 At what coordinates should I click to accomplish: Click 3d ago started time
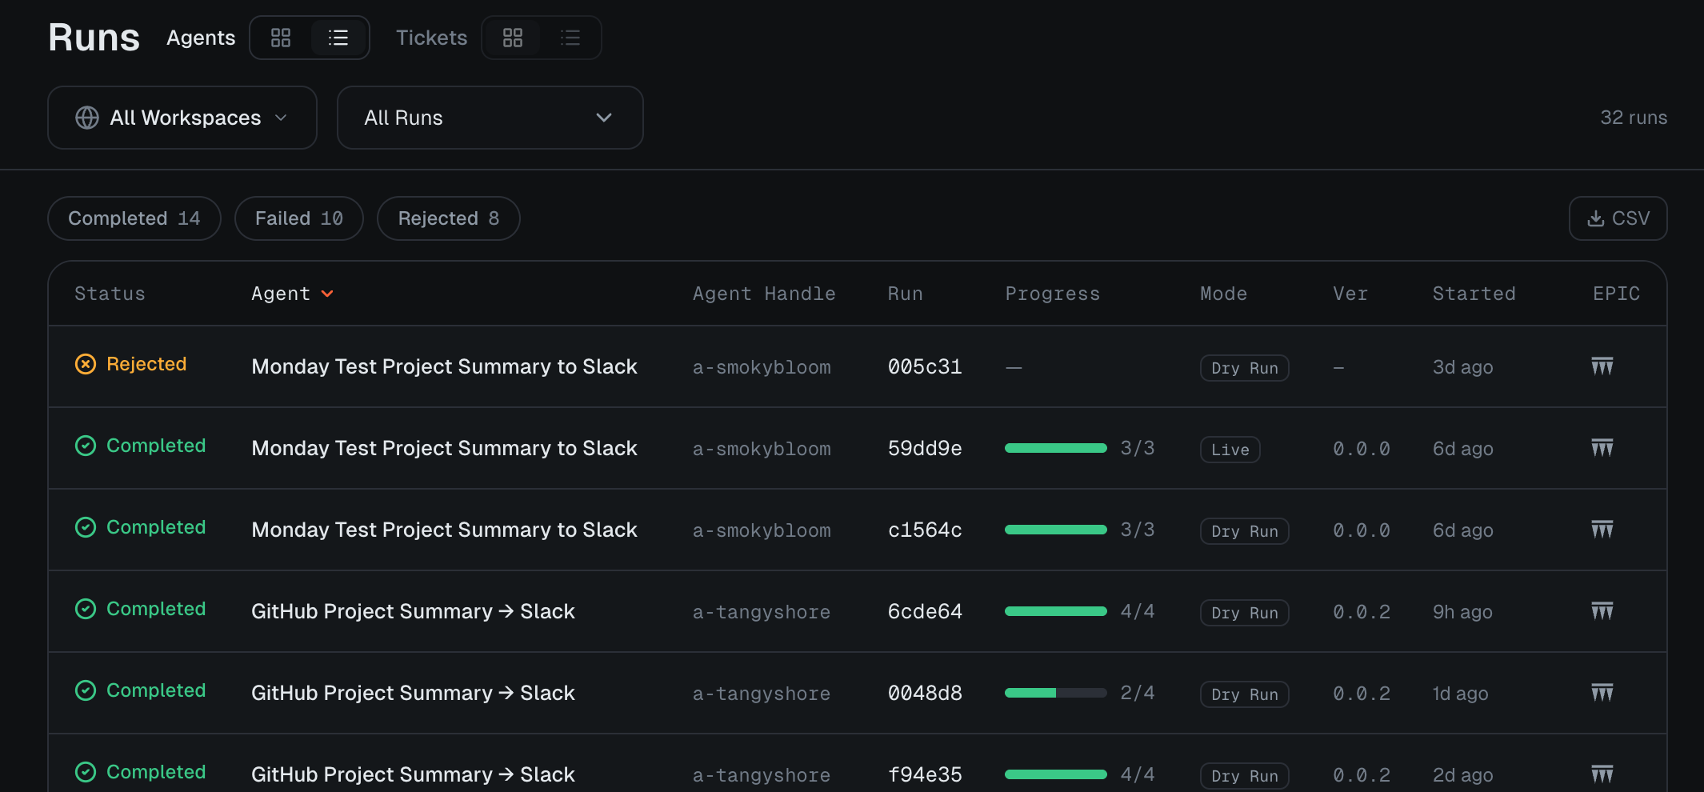point(1462,367)
